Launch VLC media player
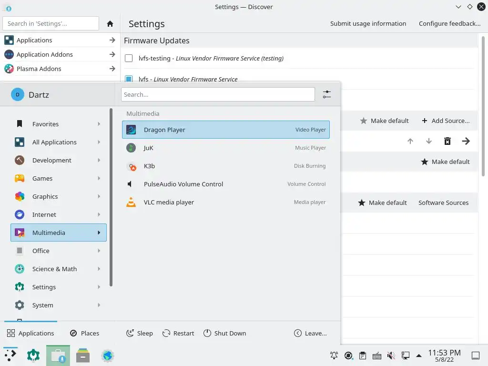Screen dimensions: 488x366 click(x=225, y=202)
